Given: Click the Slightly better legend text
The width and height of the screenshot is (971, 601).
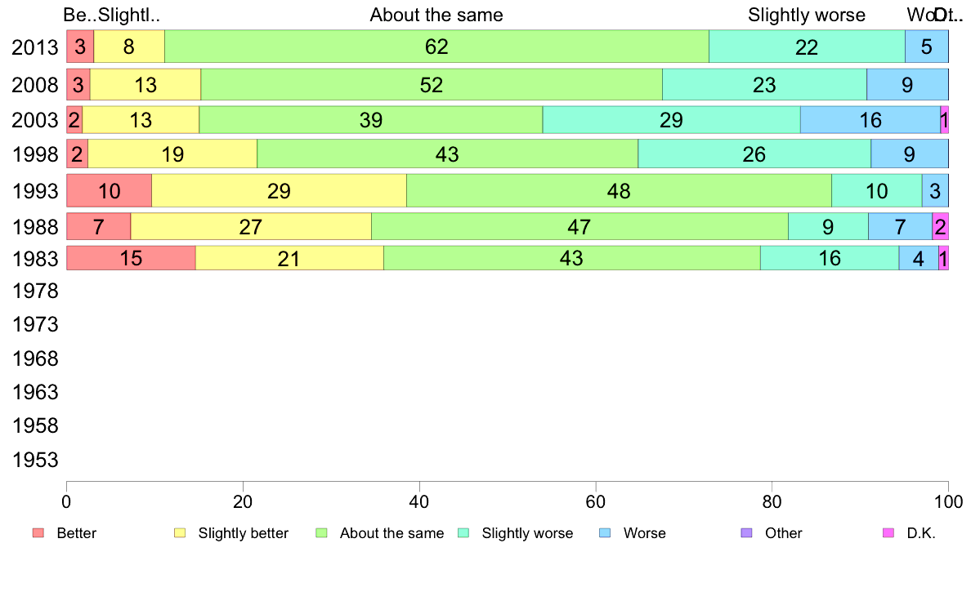Looking at the screenshot, I should click(244, 533).
